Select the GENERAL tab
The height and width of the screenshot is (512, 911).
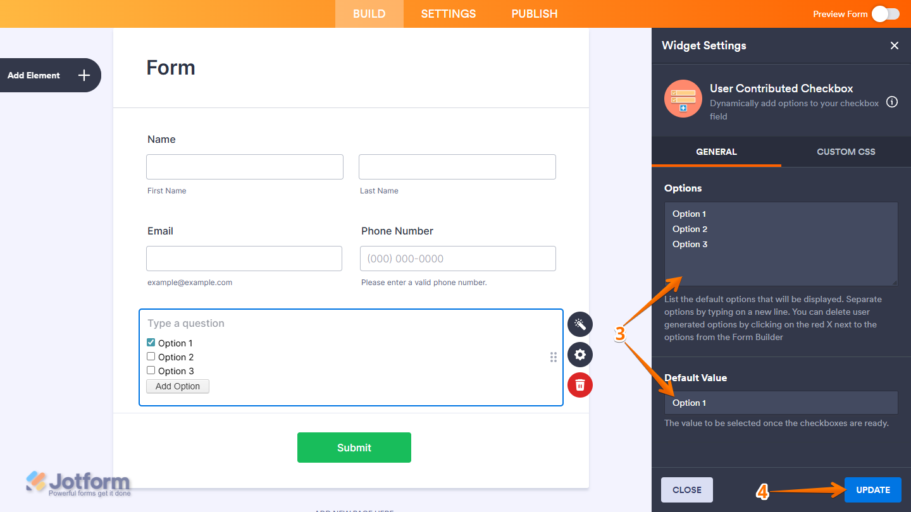click(716, 152)
